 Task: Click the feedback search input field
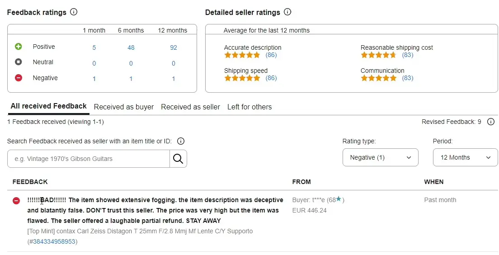point(89,159)
